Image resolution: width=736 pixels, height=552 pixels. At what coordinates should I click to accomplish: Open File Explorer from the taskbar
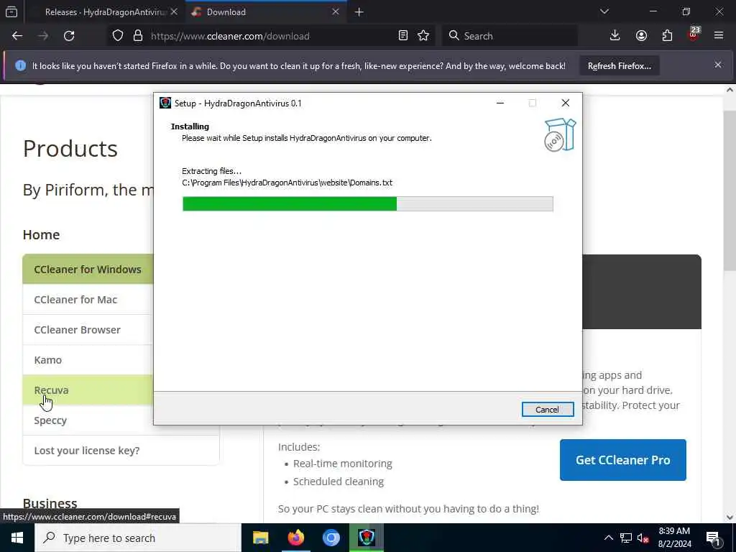pos(260,538)
